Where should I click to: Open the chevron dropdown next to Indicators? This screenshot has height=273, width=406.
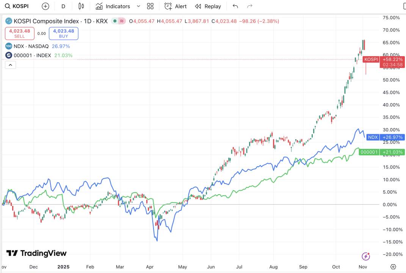coord(138,6)
